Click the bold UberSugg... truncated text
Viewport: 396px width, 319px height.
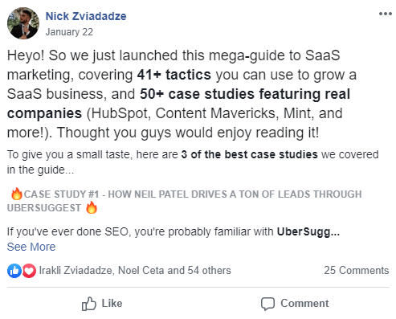(x=308, y=231)
